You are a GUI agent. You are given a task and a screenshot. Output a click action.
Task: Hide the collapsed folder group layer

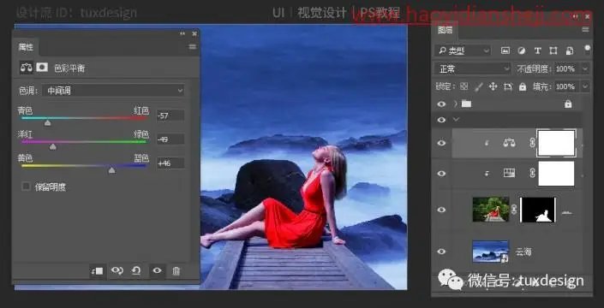point(441,104)
